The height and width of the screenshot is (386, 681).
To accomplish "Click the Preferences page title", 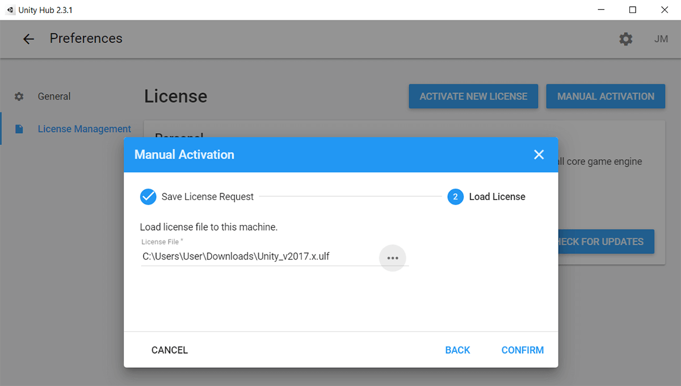I will point(86,39).
